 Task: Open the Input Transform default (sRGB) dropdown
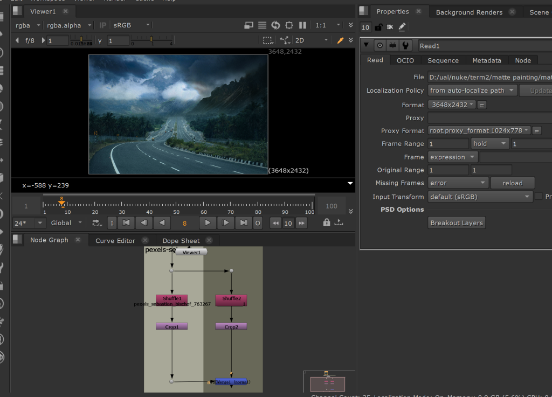tap(480, 197)
